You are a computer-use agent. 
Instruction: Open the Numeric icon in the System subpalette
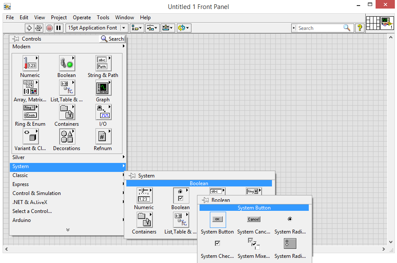(x=144, y=195)
